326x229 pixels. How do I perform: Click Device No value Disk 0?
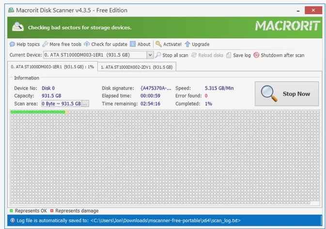(x=48, y=88)
